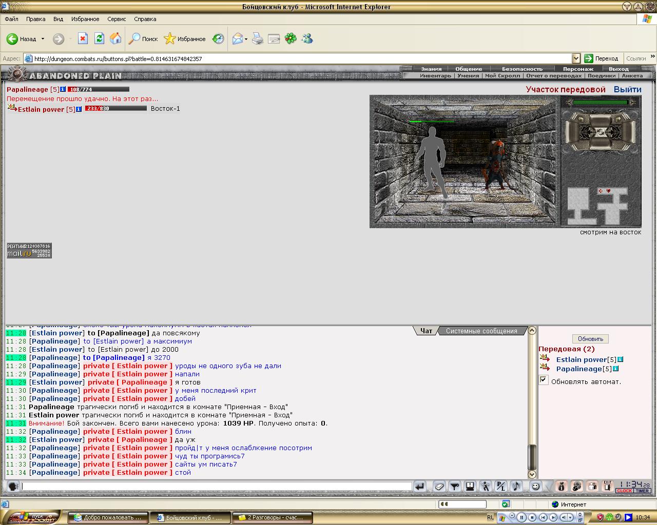This screenshot has width=657, height=525.
Task: Click the Выход game menu item
Action: [x=619, y=69]
